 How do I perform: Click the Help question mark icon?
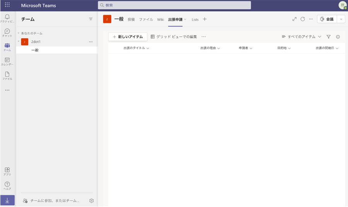click(x=7, y=185)
